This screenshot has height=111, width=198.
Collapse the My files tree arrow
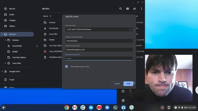(2, 34)
